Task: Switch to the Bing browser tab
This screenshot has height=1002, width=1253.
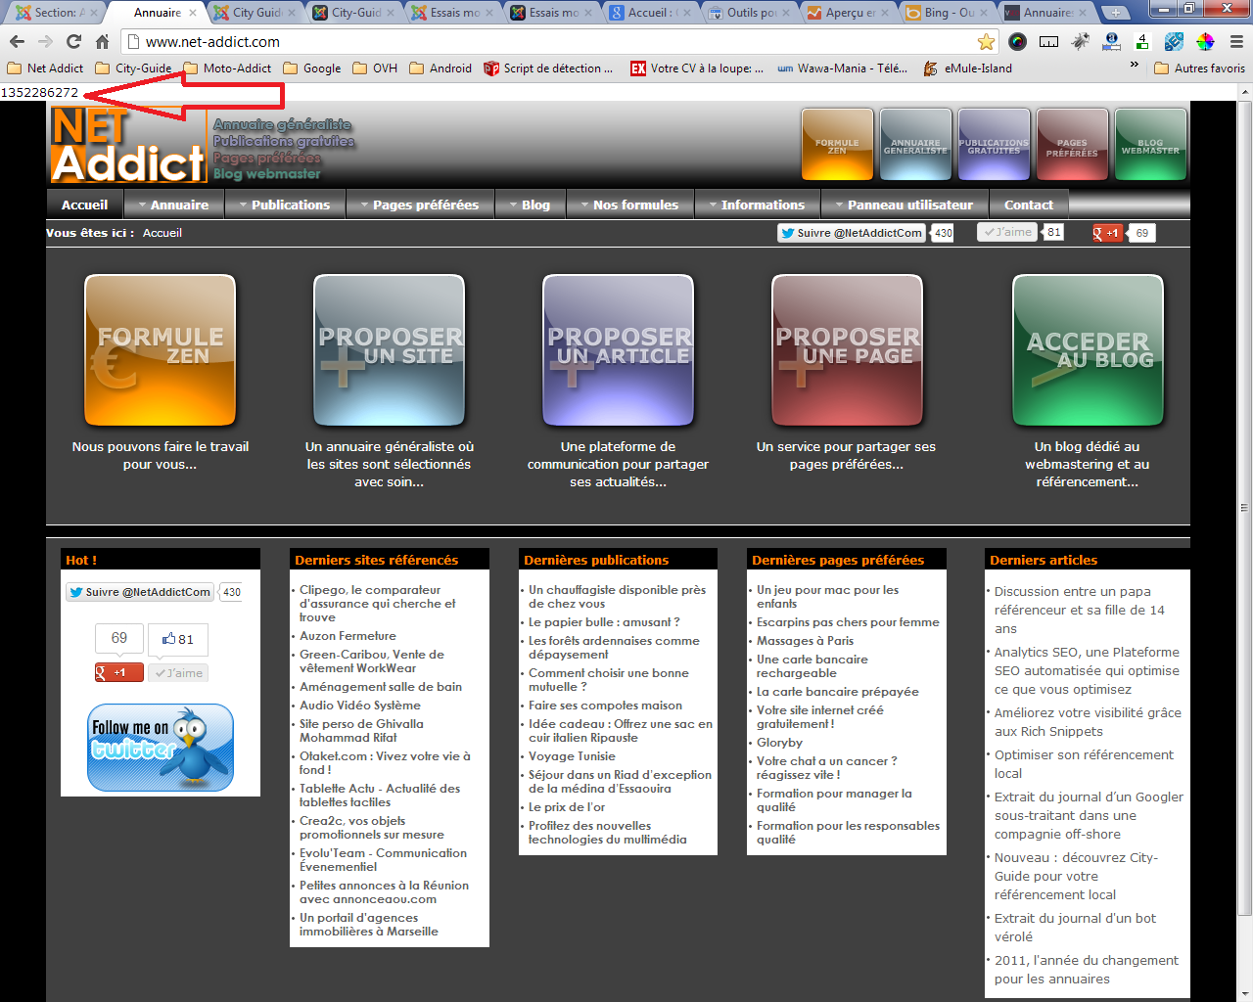Action: [x=948, y=13]
